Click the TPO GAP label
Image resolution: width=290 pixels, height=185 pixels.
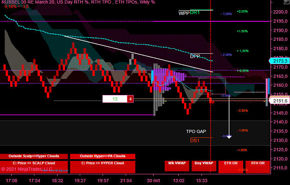click(196, 131)
